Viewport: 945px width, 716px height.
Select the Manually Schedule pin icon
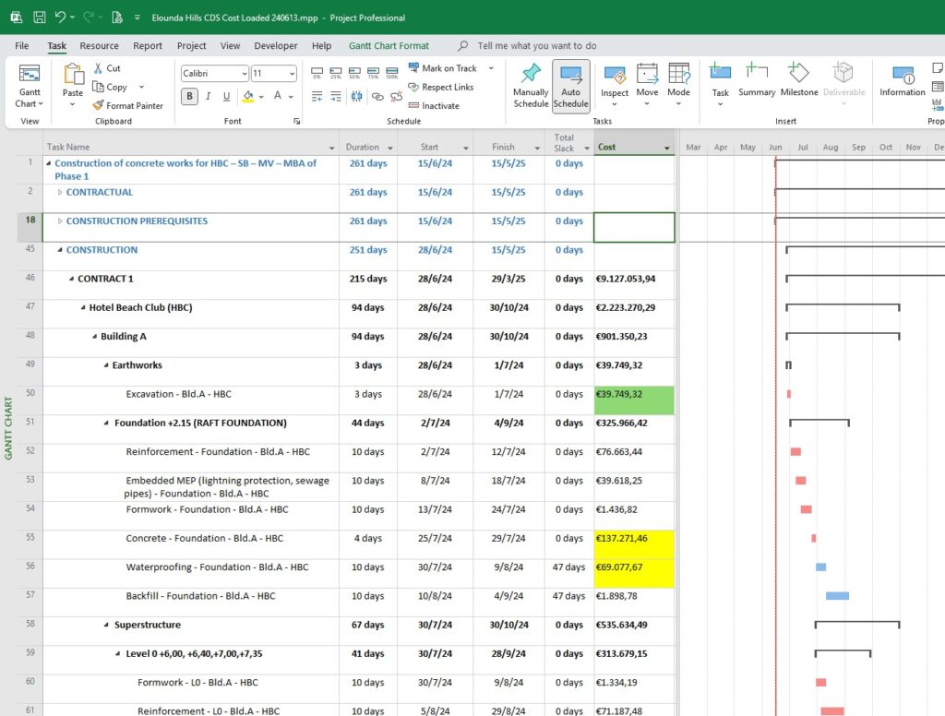(x=531, y=75)
